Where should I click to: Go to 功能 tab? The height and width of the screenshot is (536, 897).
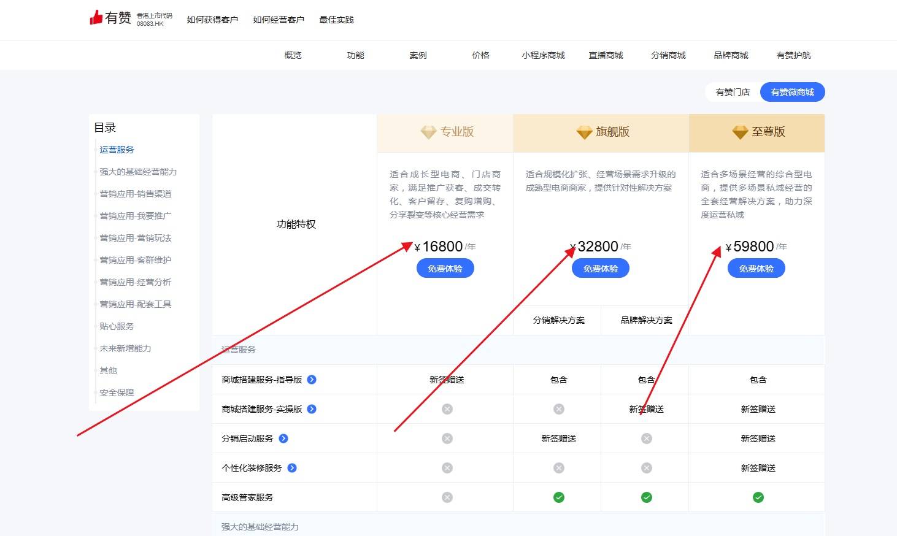(x=356, y=55)
